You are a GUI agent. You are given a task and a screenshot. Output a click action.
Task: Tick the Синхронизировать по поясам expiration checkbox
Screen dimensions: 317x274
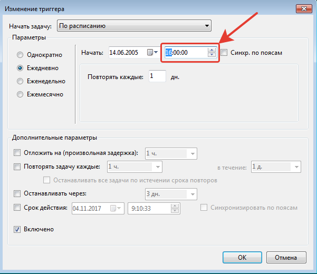tap(204, 208)
